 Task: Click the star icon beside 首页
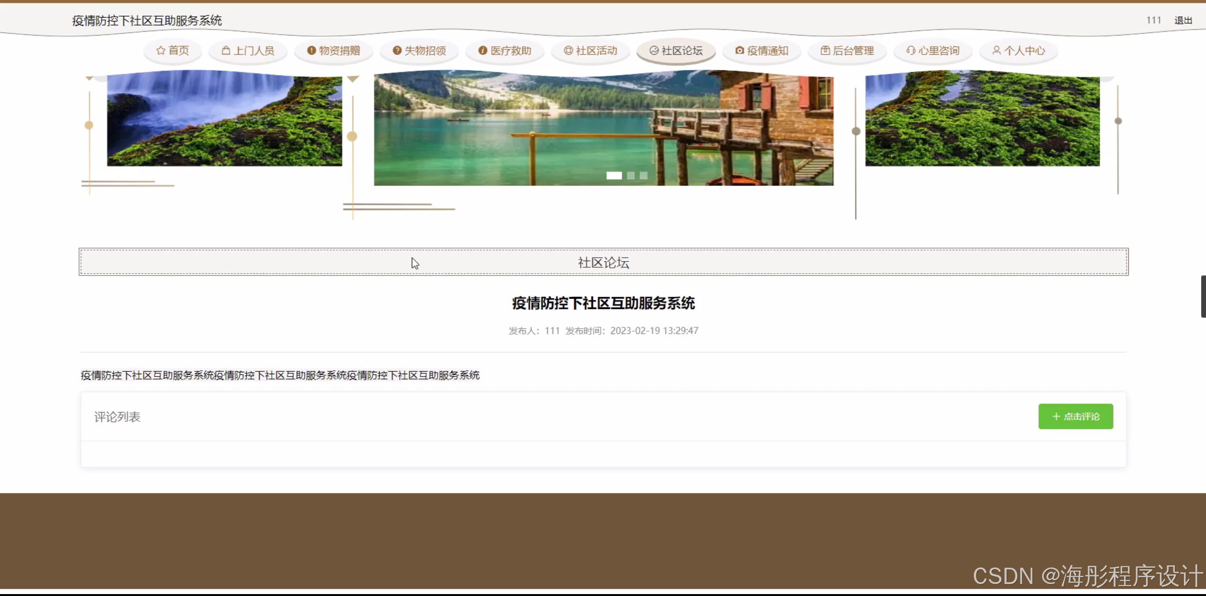[x=160, y=51]
